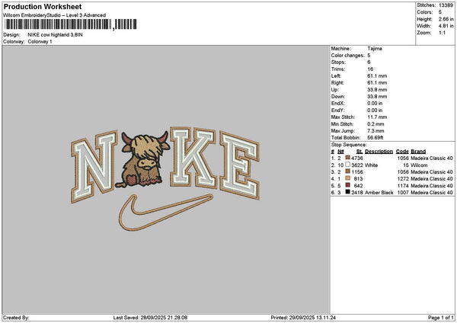Select "Wilcom EmbroideryStudio – Level 3 Advanced" text
This screenshot has width=457, height=323.
55,15
